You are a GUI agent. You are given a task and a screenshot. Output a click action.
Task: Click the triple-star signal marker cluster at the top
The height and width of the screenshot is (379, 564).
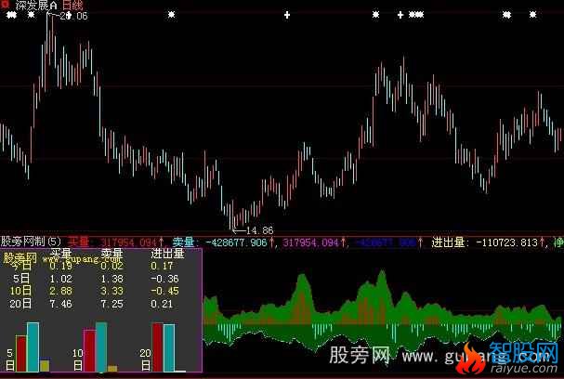point(416,15)
